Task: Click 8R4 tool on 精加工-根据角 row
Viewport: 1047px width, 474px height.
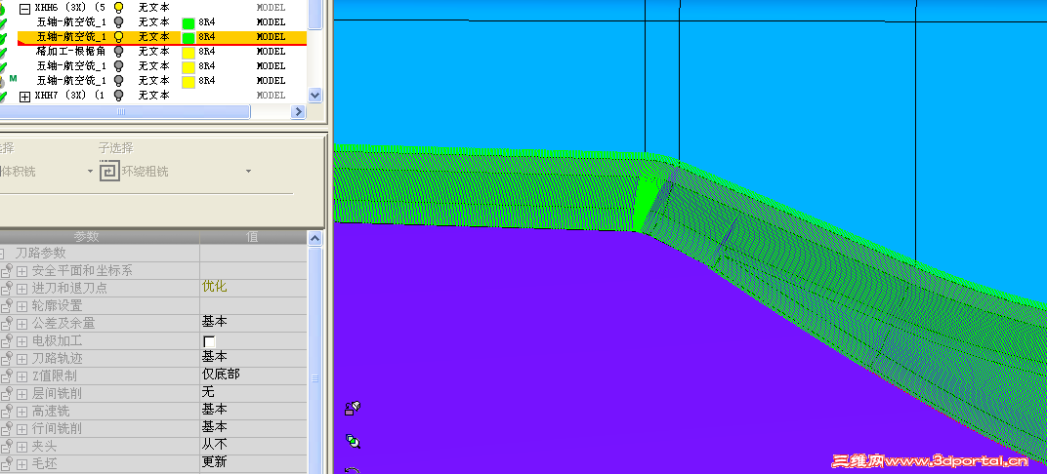Action: click(x=206, y=52)
